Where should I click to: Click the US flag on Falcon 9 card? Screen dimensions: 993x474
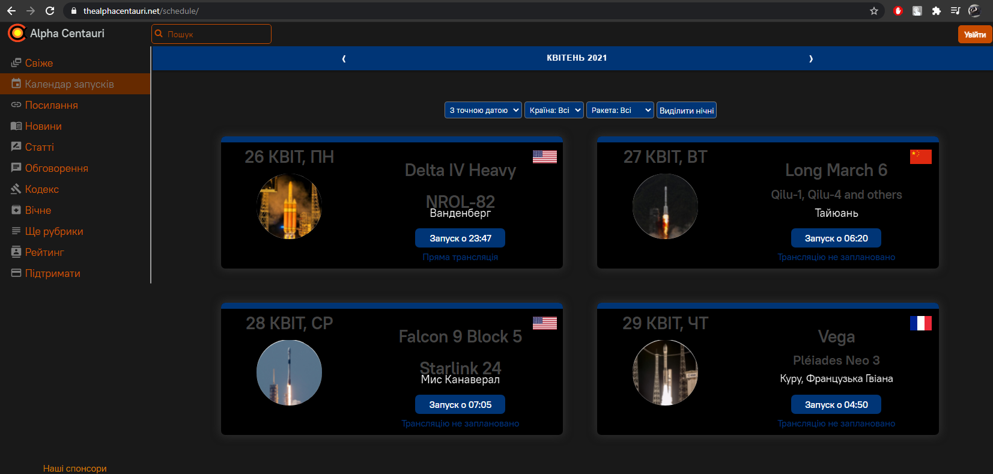tap(545, 323)
